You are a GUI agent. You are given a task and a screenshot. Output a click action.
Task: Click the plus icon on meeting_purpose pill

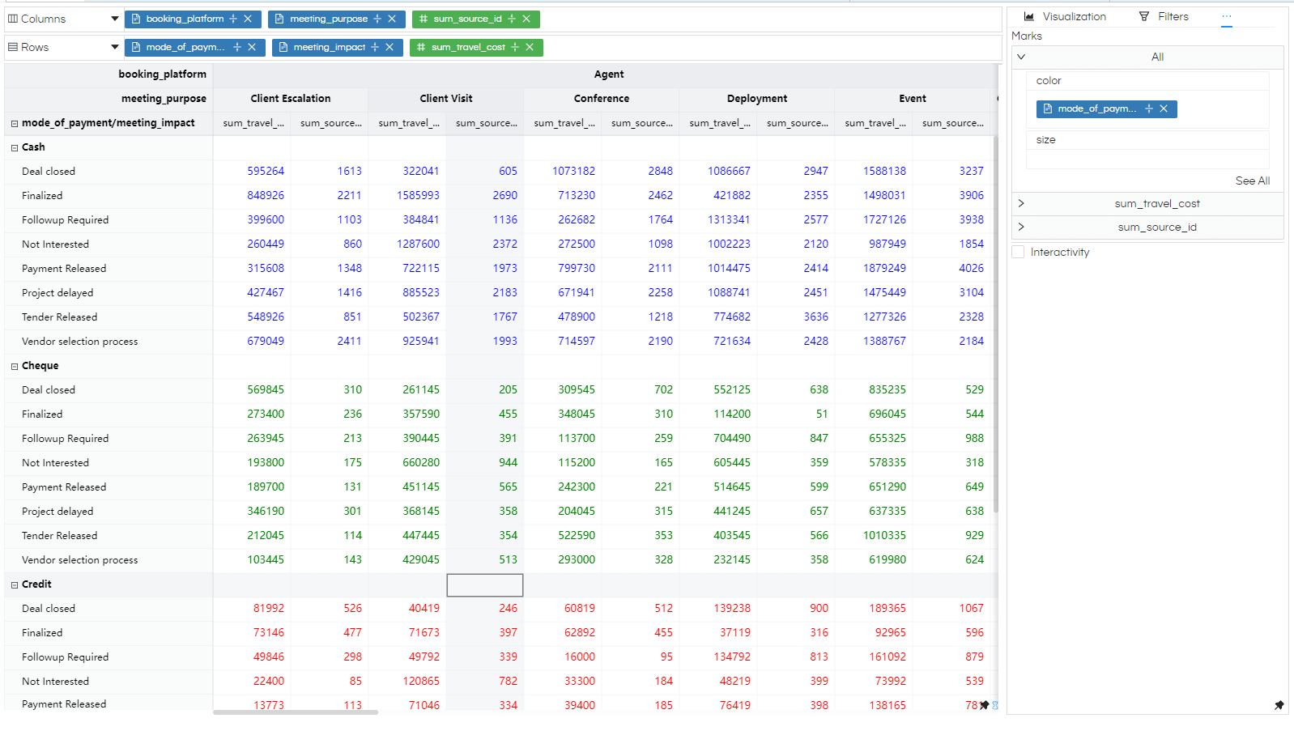tap(377, 19)
